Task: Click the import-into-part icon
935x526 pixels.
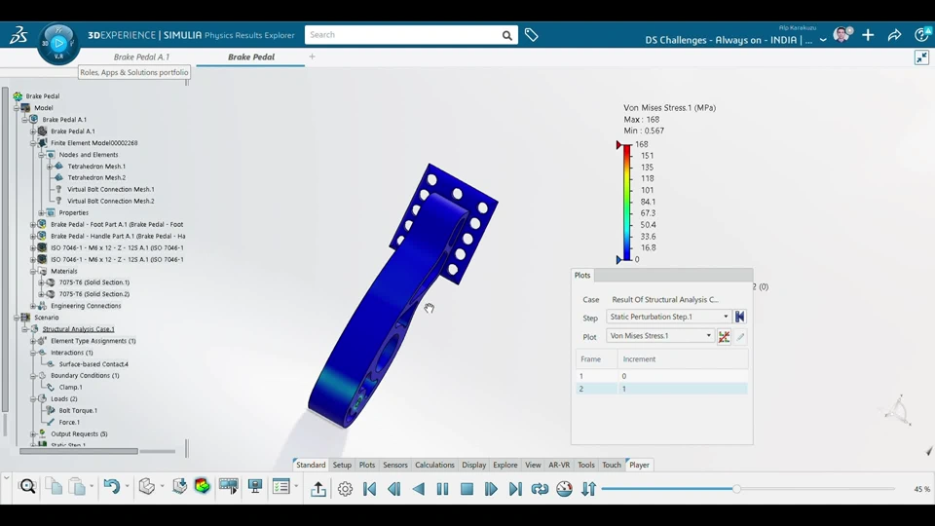Action: point(179,487)
